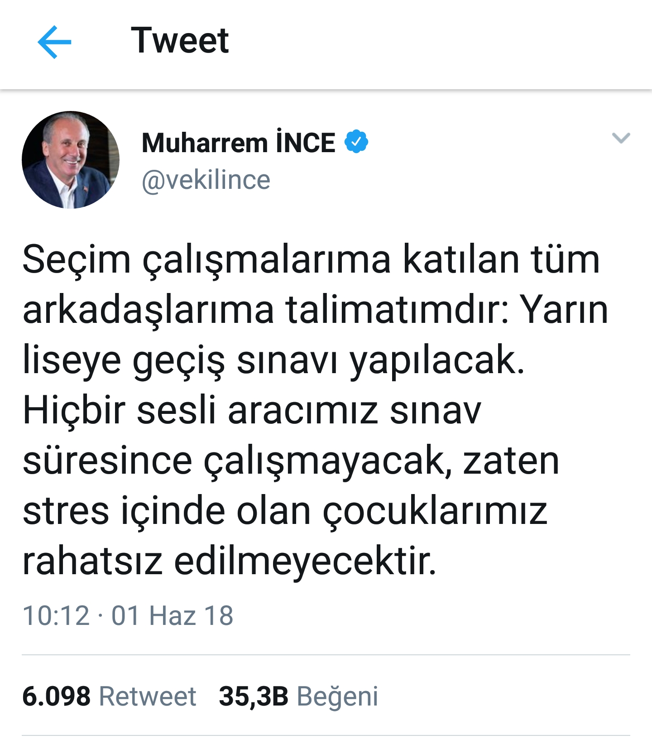
Task: Tap the line "Hiçbir sesli aracımız sınav"
Action: pyautogui.click(x=252, y=411)
